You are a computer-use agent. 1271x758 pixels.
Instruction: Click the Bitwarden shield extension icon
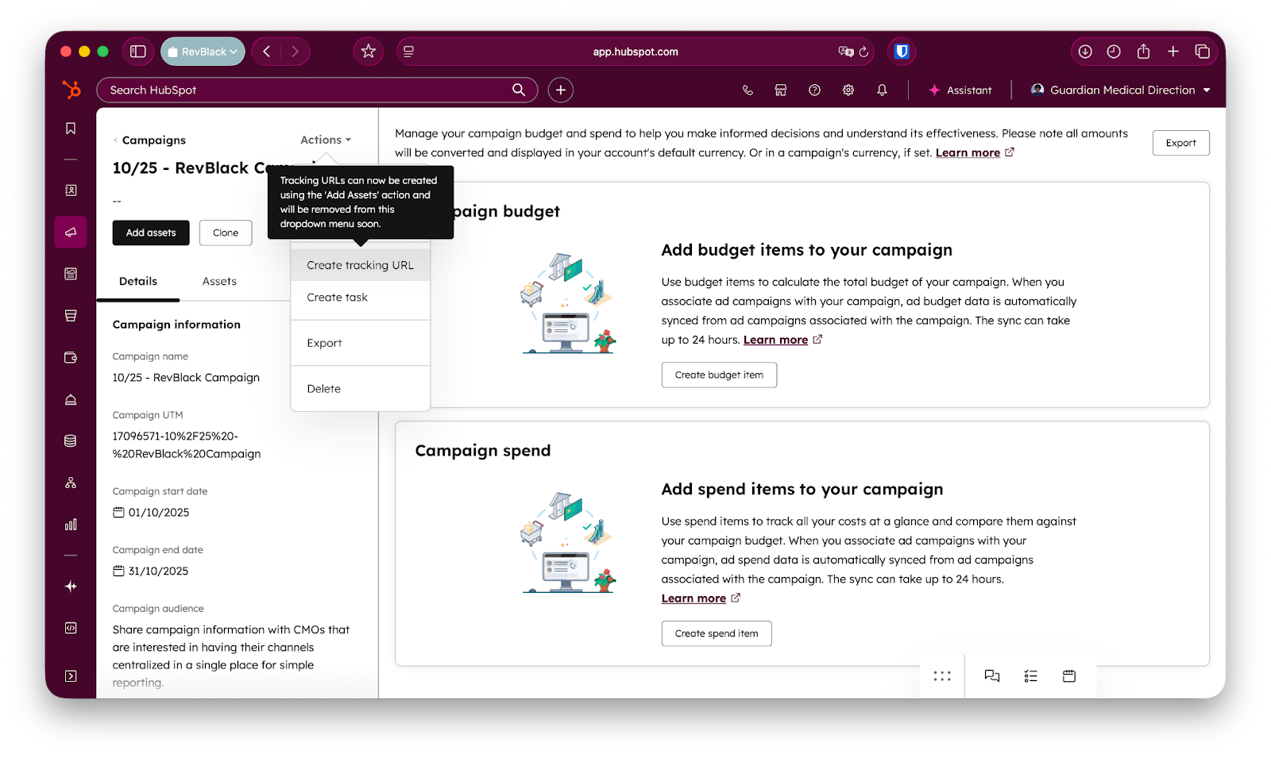pos(902,52)
